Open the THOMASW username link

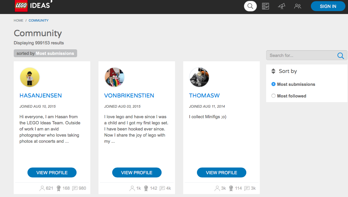coord(204,95)
